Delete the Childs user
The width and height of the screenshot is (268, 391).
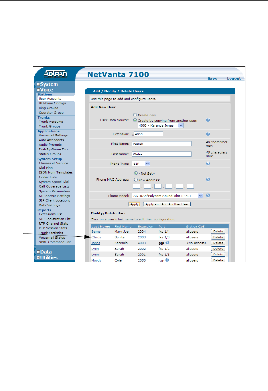(218, 237)
